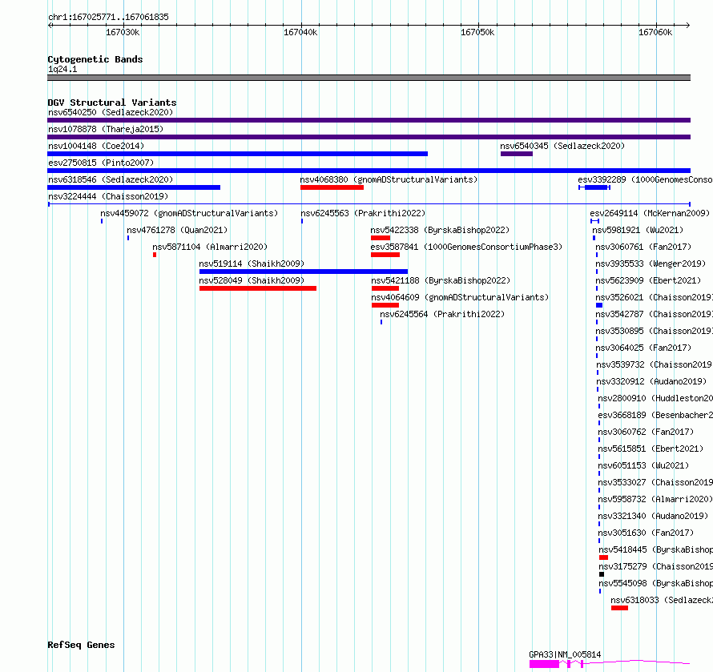Screen dimensions: 713x672
Task: Click the red bar of nsv528049
Action: [258, 288]
